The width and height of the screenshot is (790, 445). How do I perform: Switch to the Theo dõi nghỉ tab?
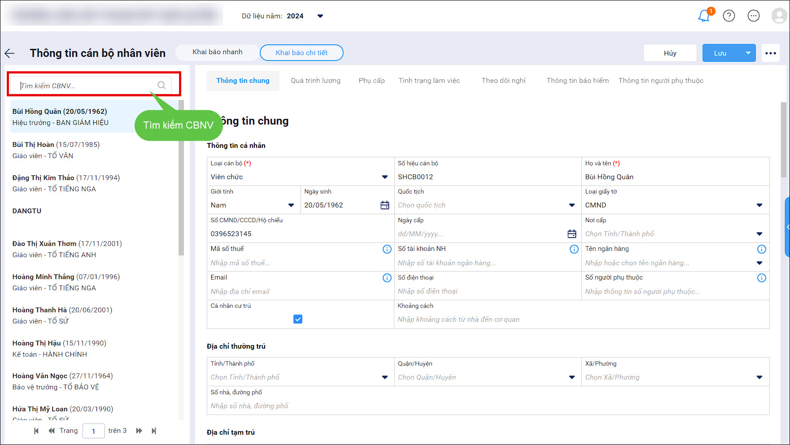pos(503,81)
